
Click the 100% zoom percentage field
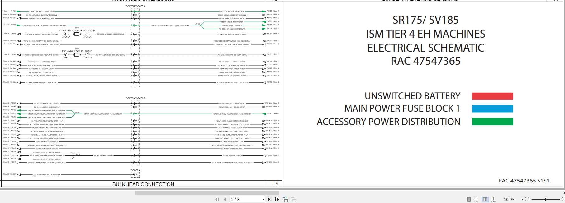pyautogui.click(x=509, y=200)
